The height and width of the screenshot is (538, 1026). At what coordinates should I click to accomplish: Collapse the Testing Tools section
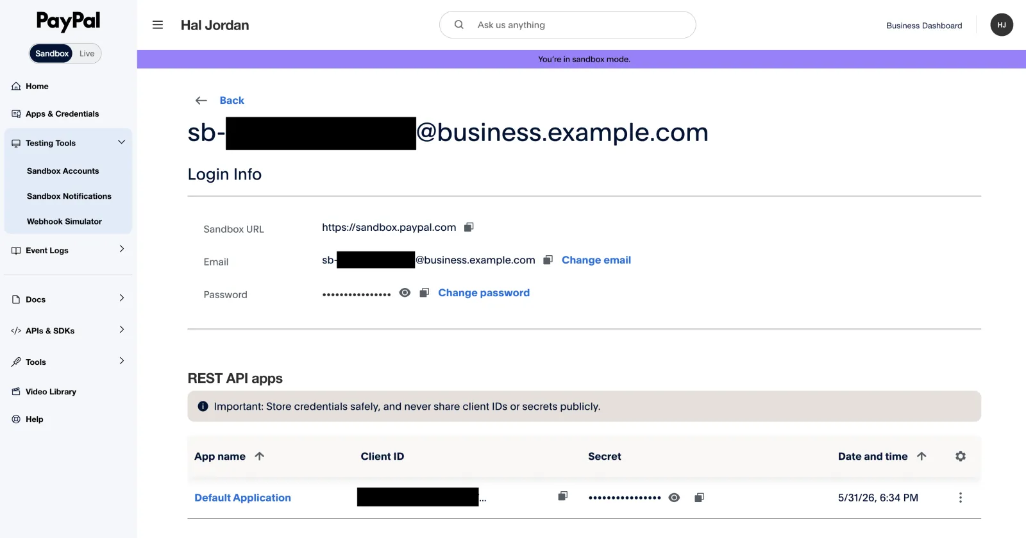click(121, 142)
